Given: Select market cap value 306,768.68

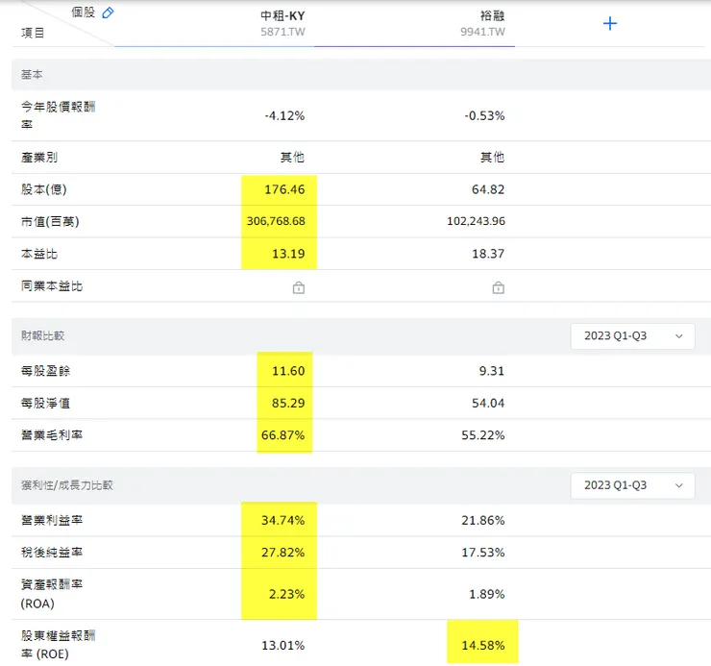Looking at the screenshot, I should point(276,221).
